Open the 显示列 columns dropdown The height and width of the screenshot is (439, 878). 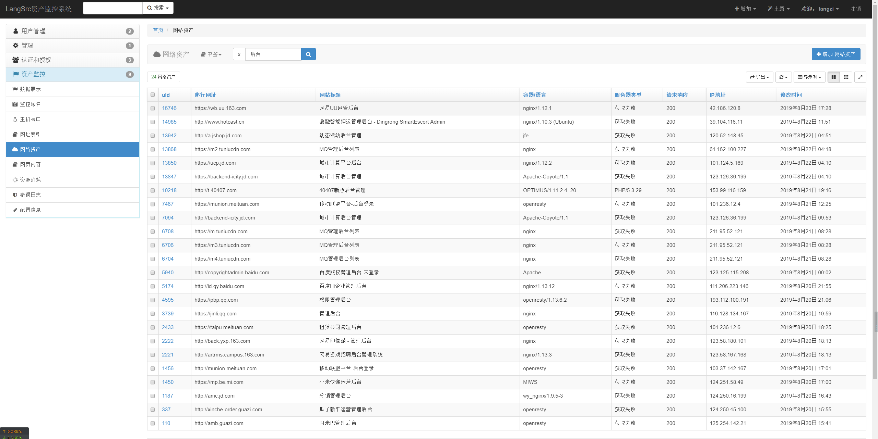(x=809, y=77)
